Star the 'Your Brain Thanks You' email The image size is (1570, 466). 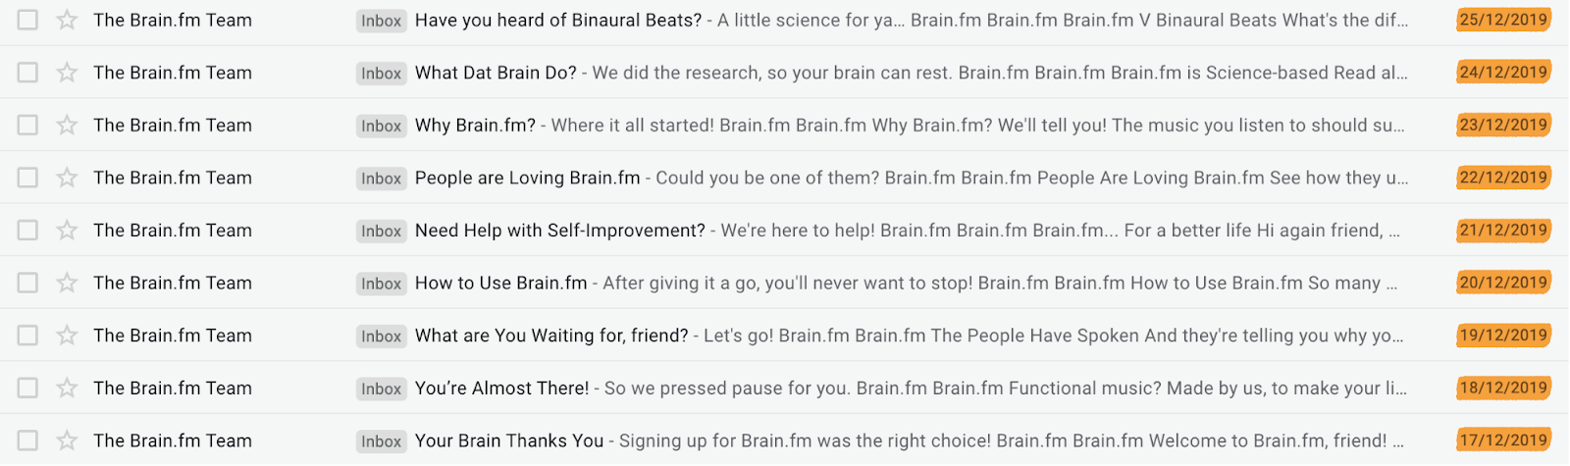tap(67, 440)
